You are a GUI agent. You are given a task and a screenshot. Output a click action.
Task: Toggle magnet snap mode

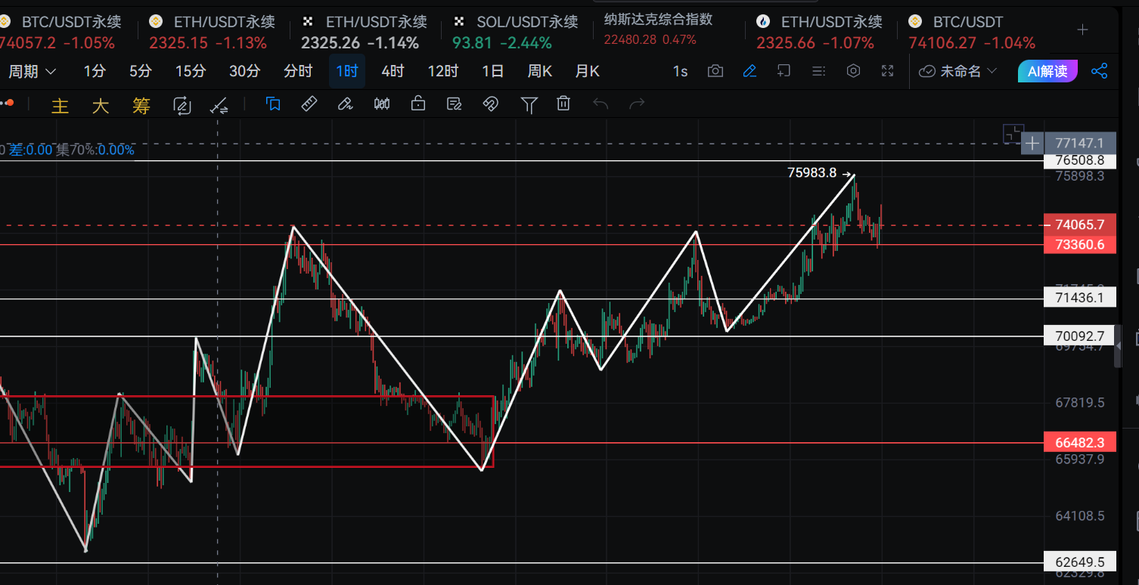tap(490, 104)
